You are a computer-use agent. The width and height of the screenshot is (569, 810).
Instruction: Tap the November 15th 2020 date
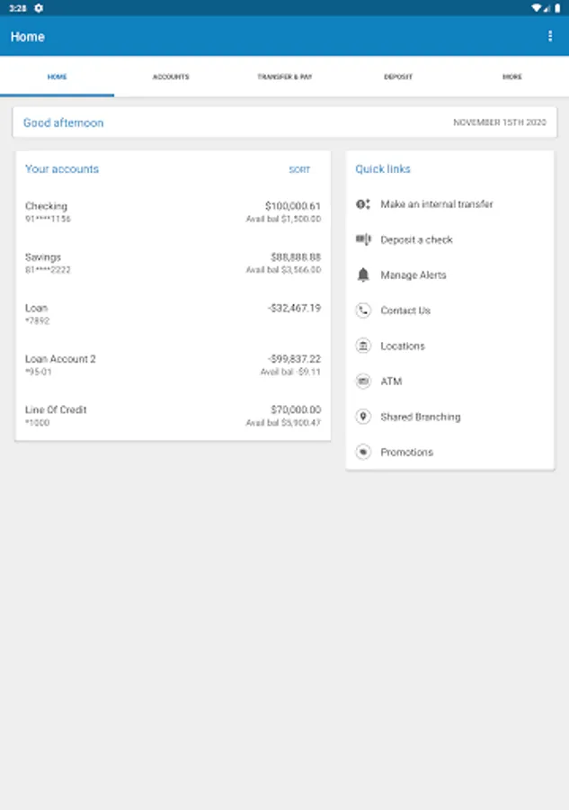point(500,122)
